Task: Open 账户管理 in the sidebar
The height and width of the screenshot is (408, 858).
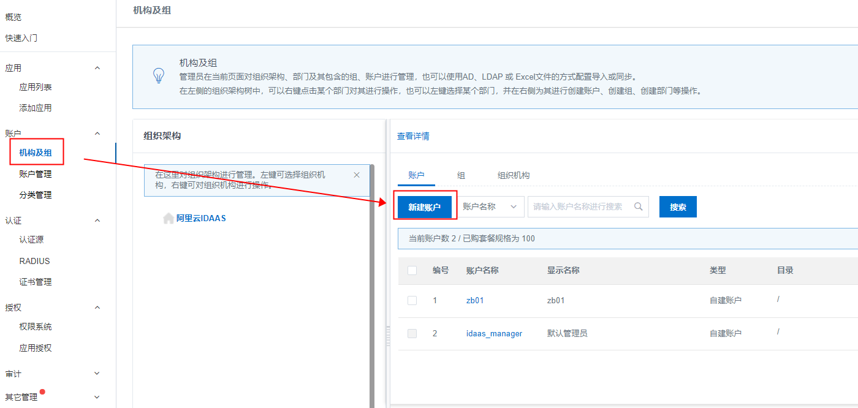Action: coord(36,174)
